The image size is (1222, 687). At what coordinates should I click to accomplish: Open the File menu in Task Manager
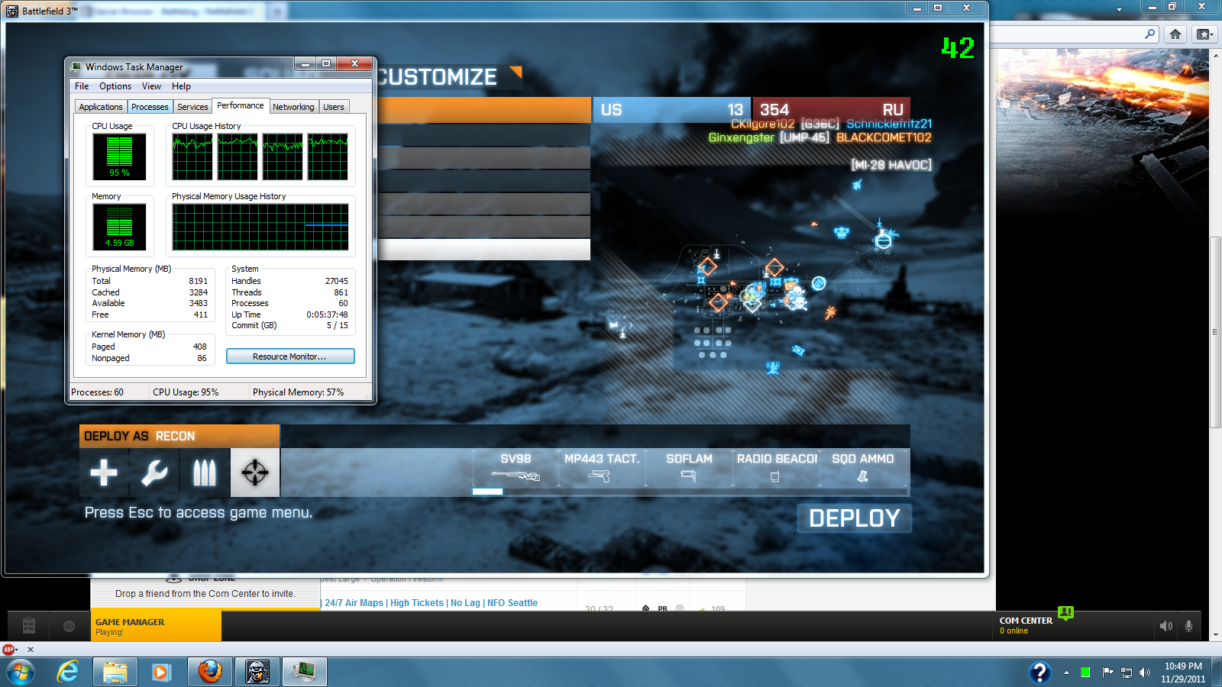click(82, 86)
